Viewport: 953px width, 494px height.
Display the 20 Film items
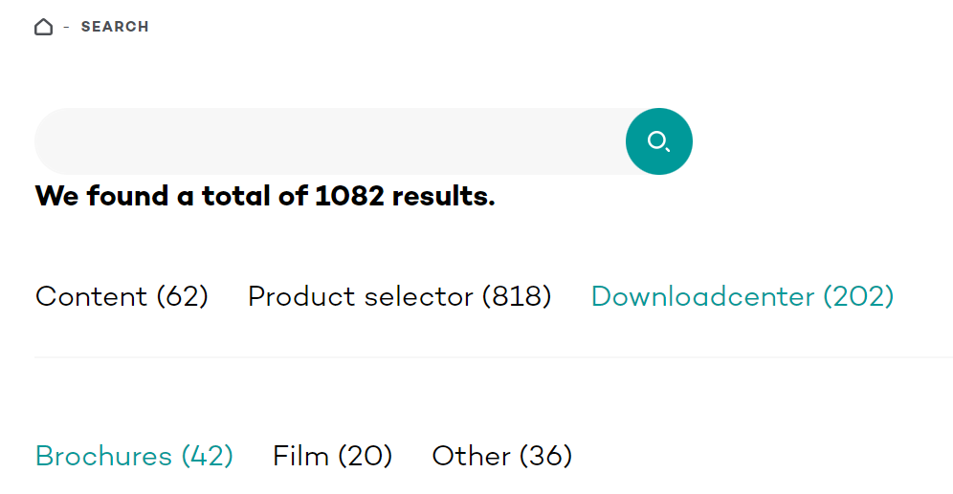332,457
